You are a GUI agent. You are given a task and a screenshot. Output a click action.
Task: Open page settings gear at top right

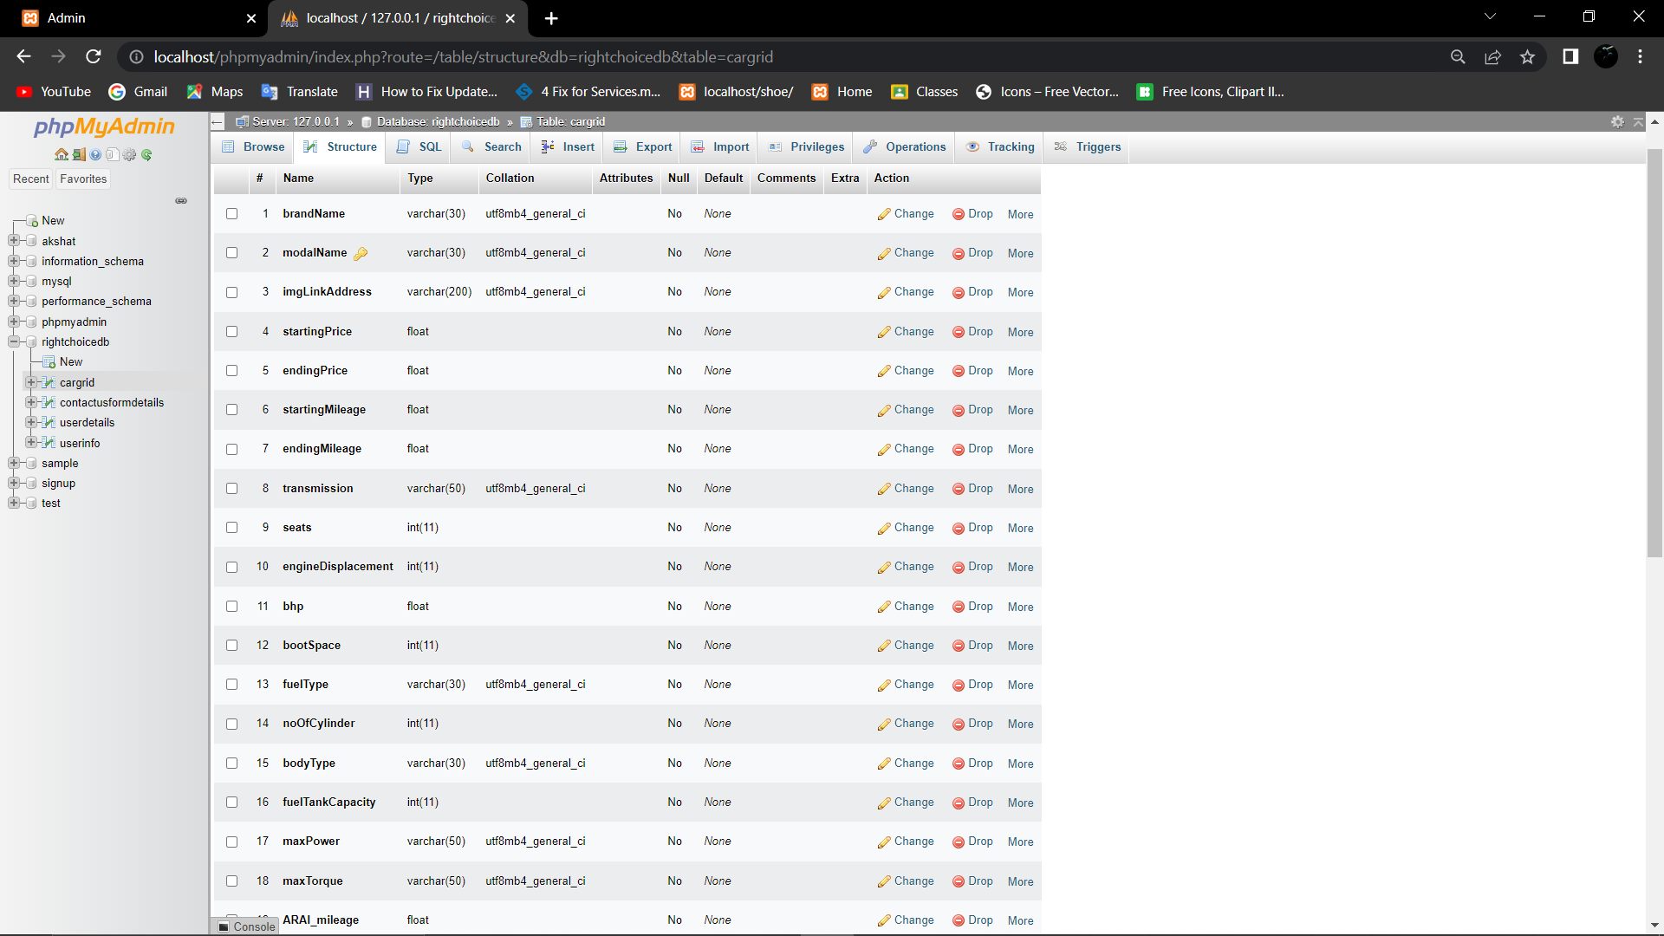coord(1617,122)
